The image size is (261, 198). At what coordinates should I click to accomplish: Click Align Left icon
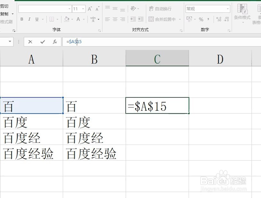point(108,19)
